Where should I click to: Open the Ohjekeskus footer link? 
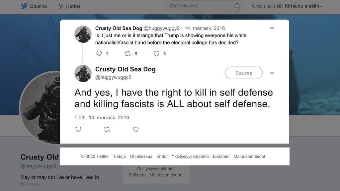141,157
